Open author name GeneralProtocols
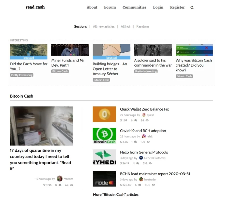This screenshot has height=203, width=226. coord(155,158)
